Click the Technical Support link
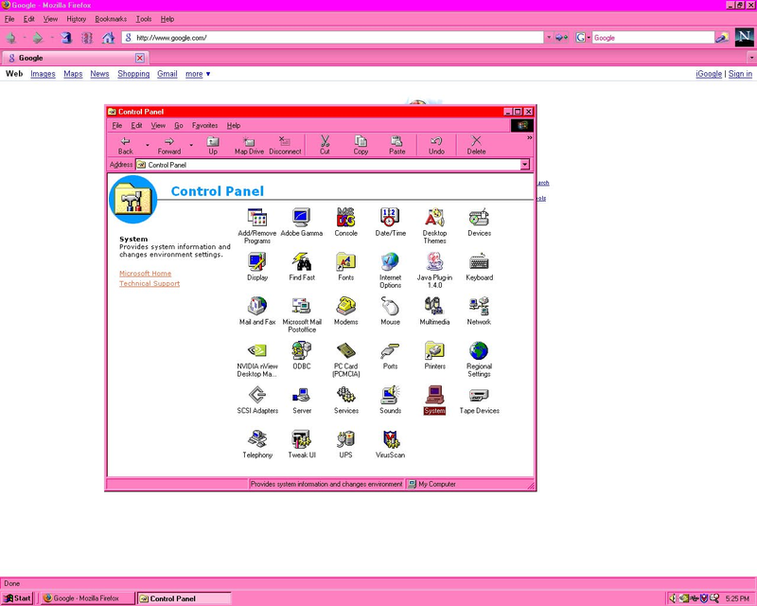This screenshot has width=757, height=606. [150, 284]
